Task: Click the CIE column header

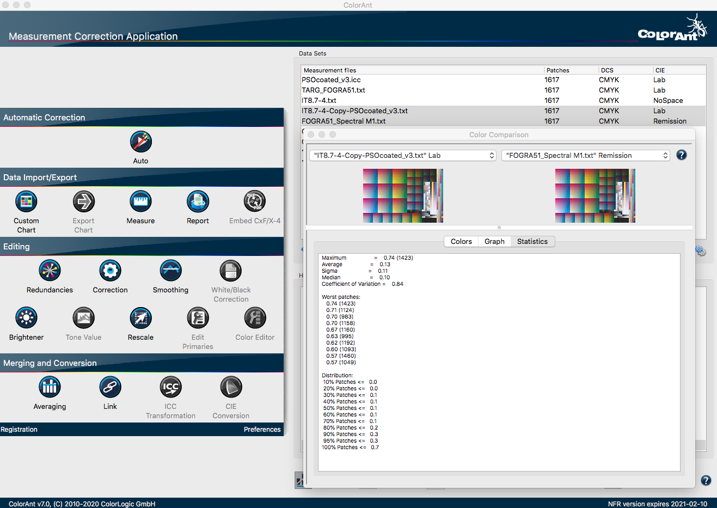Action: [x=679, y=70]
